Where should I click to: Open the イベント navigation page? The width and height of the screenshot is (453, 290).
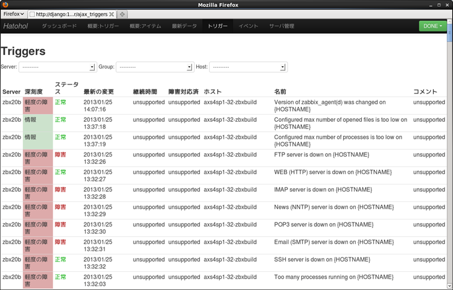pos(248,27)
